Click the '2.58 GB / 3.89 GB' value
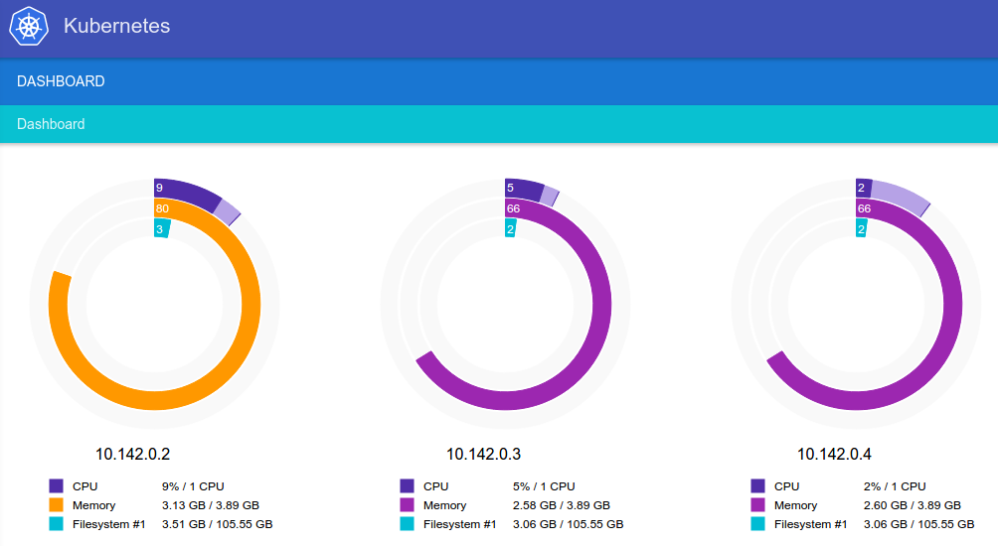The image size is (998, 546). coord(562,505)
